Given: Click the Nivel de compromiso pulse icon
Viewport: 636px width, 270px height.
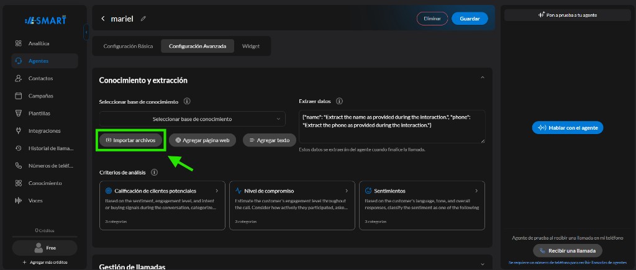Looking at the screenshot, I should click(x=238, y=191).
